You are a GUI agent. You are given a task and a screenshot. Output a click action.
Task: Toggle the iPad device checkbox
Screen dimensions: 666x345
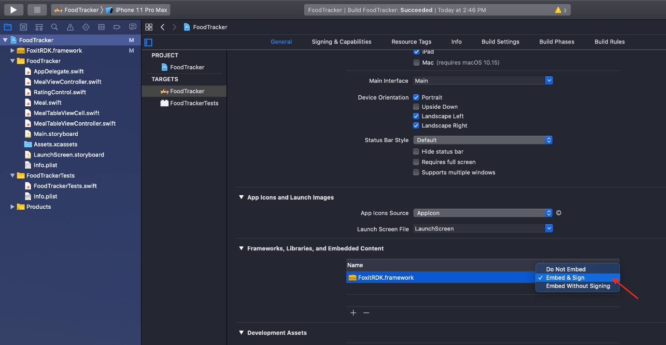tap(416, 52)
